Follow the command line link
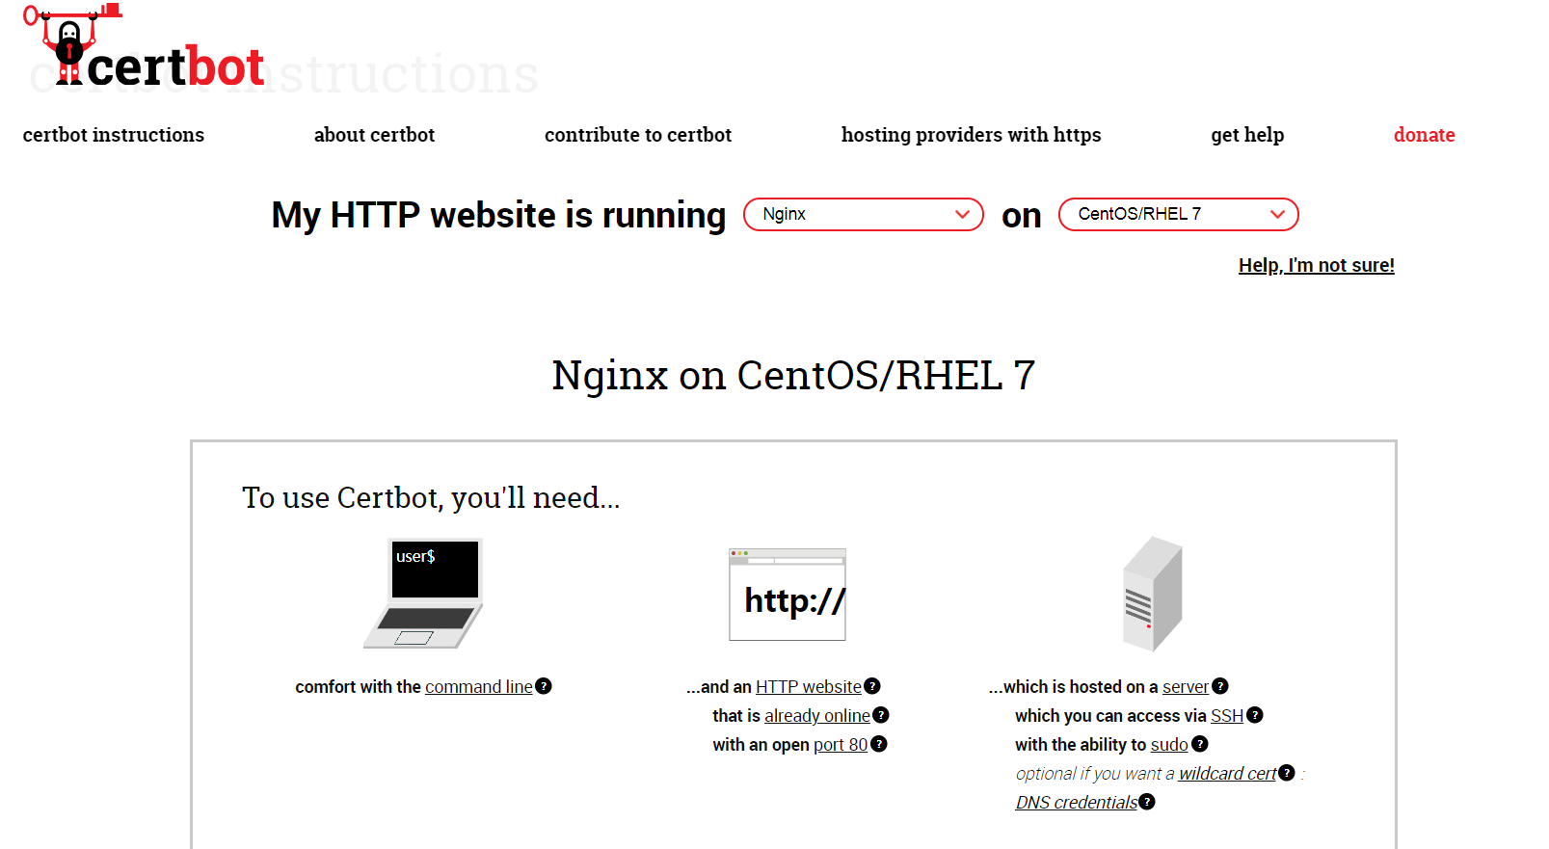The height and width of the screenshot is (849, 1549). click(x=478, y=687)
